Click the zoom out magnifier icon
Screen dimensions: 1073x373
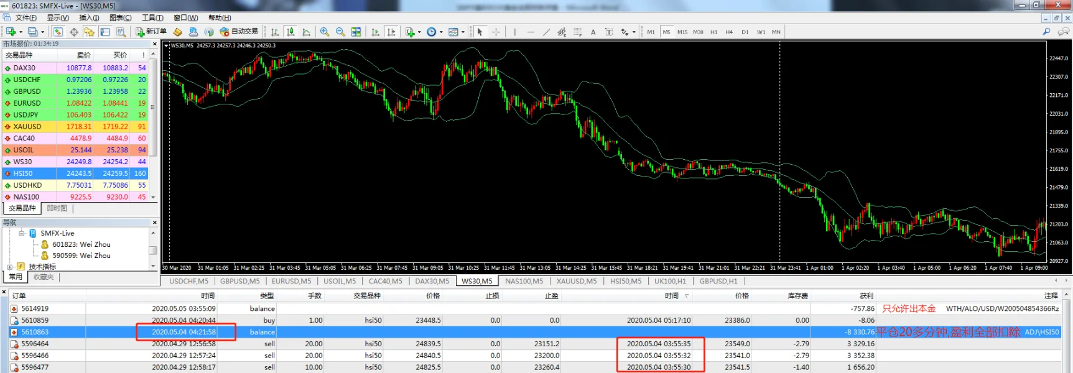(x=340, y=32)
